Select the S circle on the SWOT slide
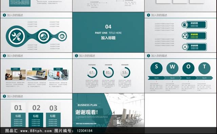Screen dimensions: 217x134 [x=156, y=68]
